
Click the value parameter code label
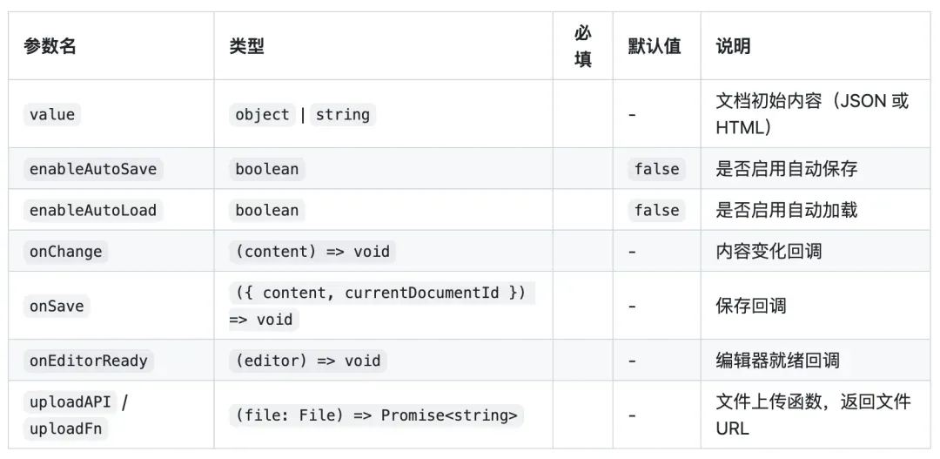pos(52,114)
